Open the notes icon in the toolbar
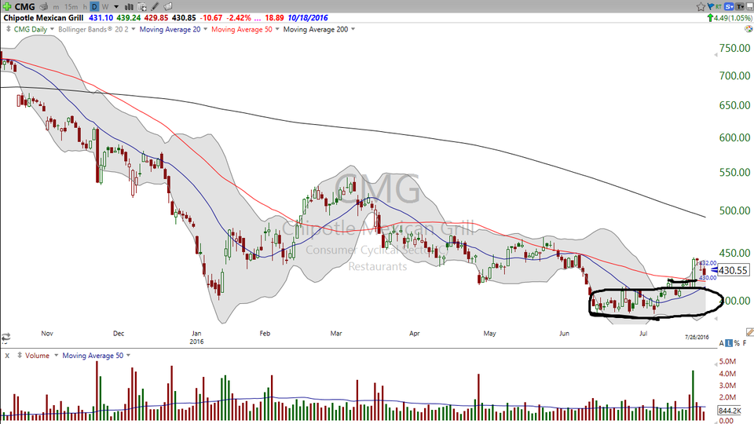The image size is (754, 424). tap(168, 7)
